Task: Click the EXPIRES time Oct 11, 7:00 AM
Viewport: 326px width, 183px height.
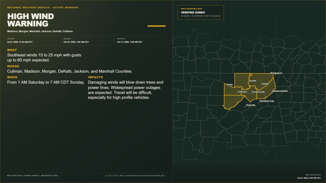Action: [x=130, y=42]
